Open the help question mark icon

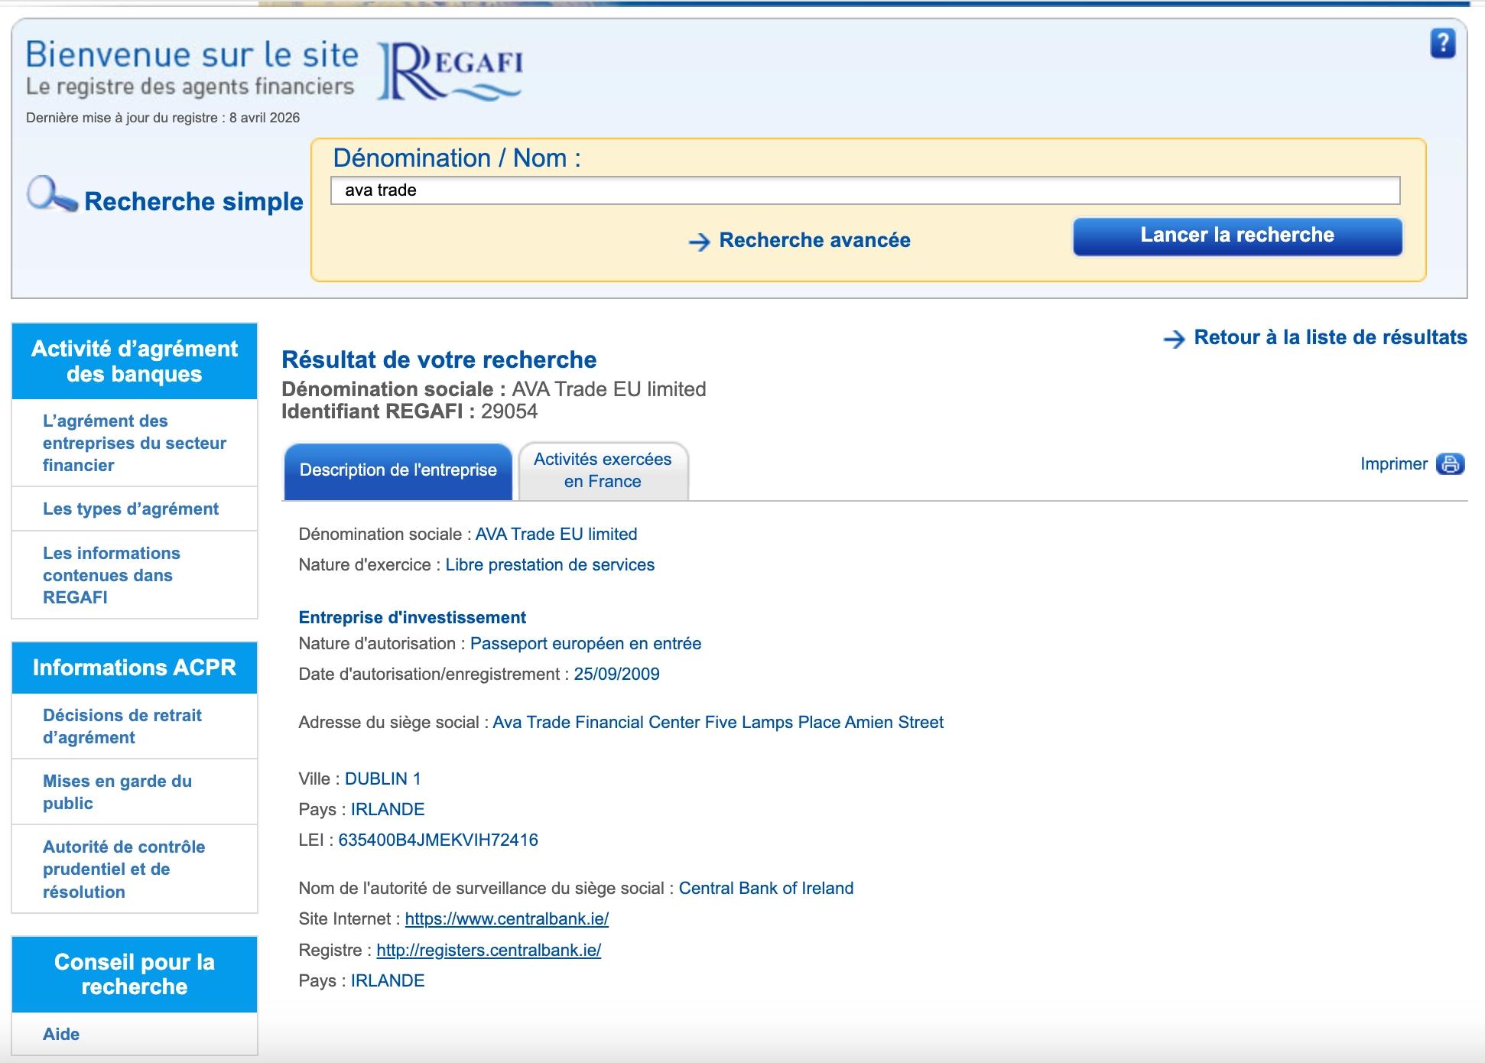[x=1444, y=44]
